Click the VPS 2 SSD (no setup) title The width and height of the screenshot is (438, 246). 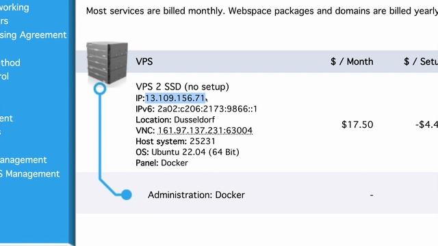coord(183,87)
